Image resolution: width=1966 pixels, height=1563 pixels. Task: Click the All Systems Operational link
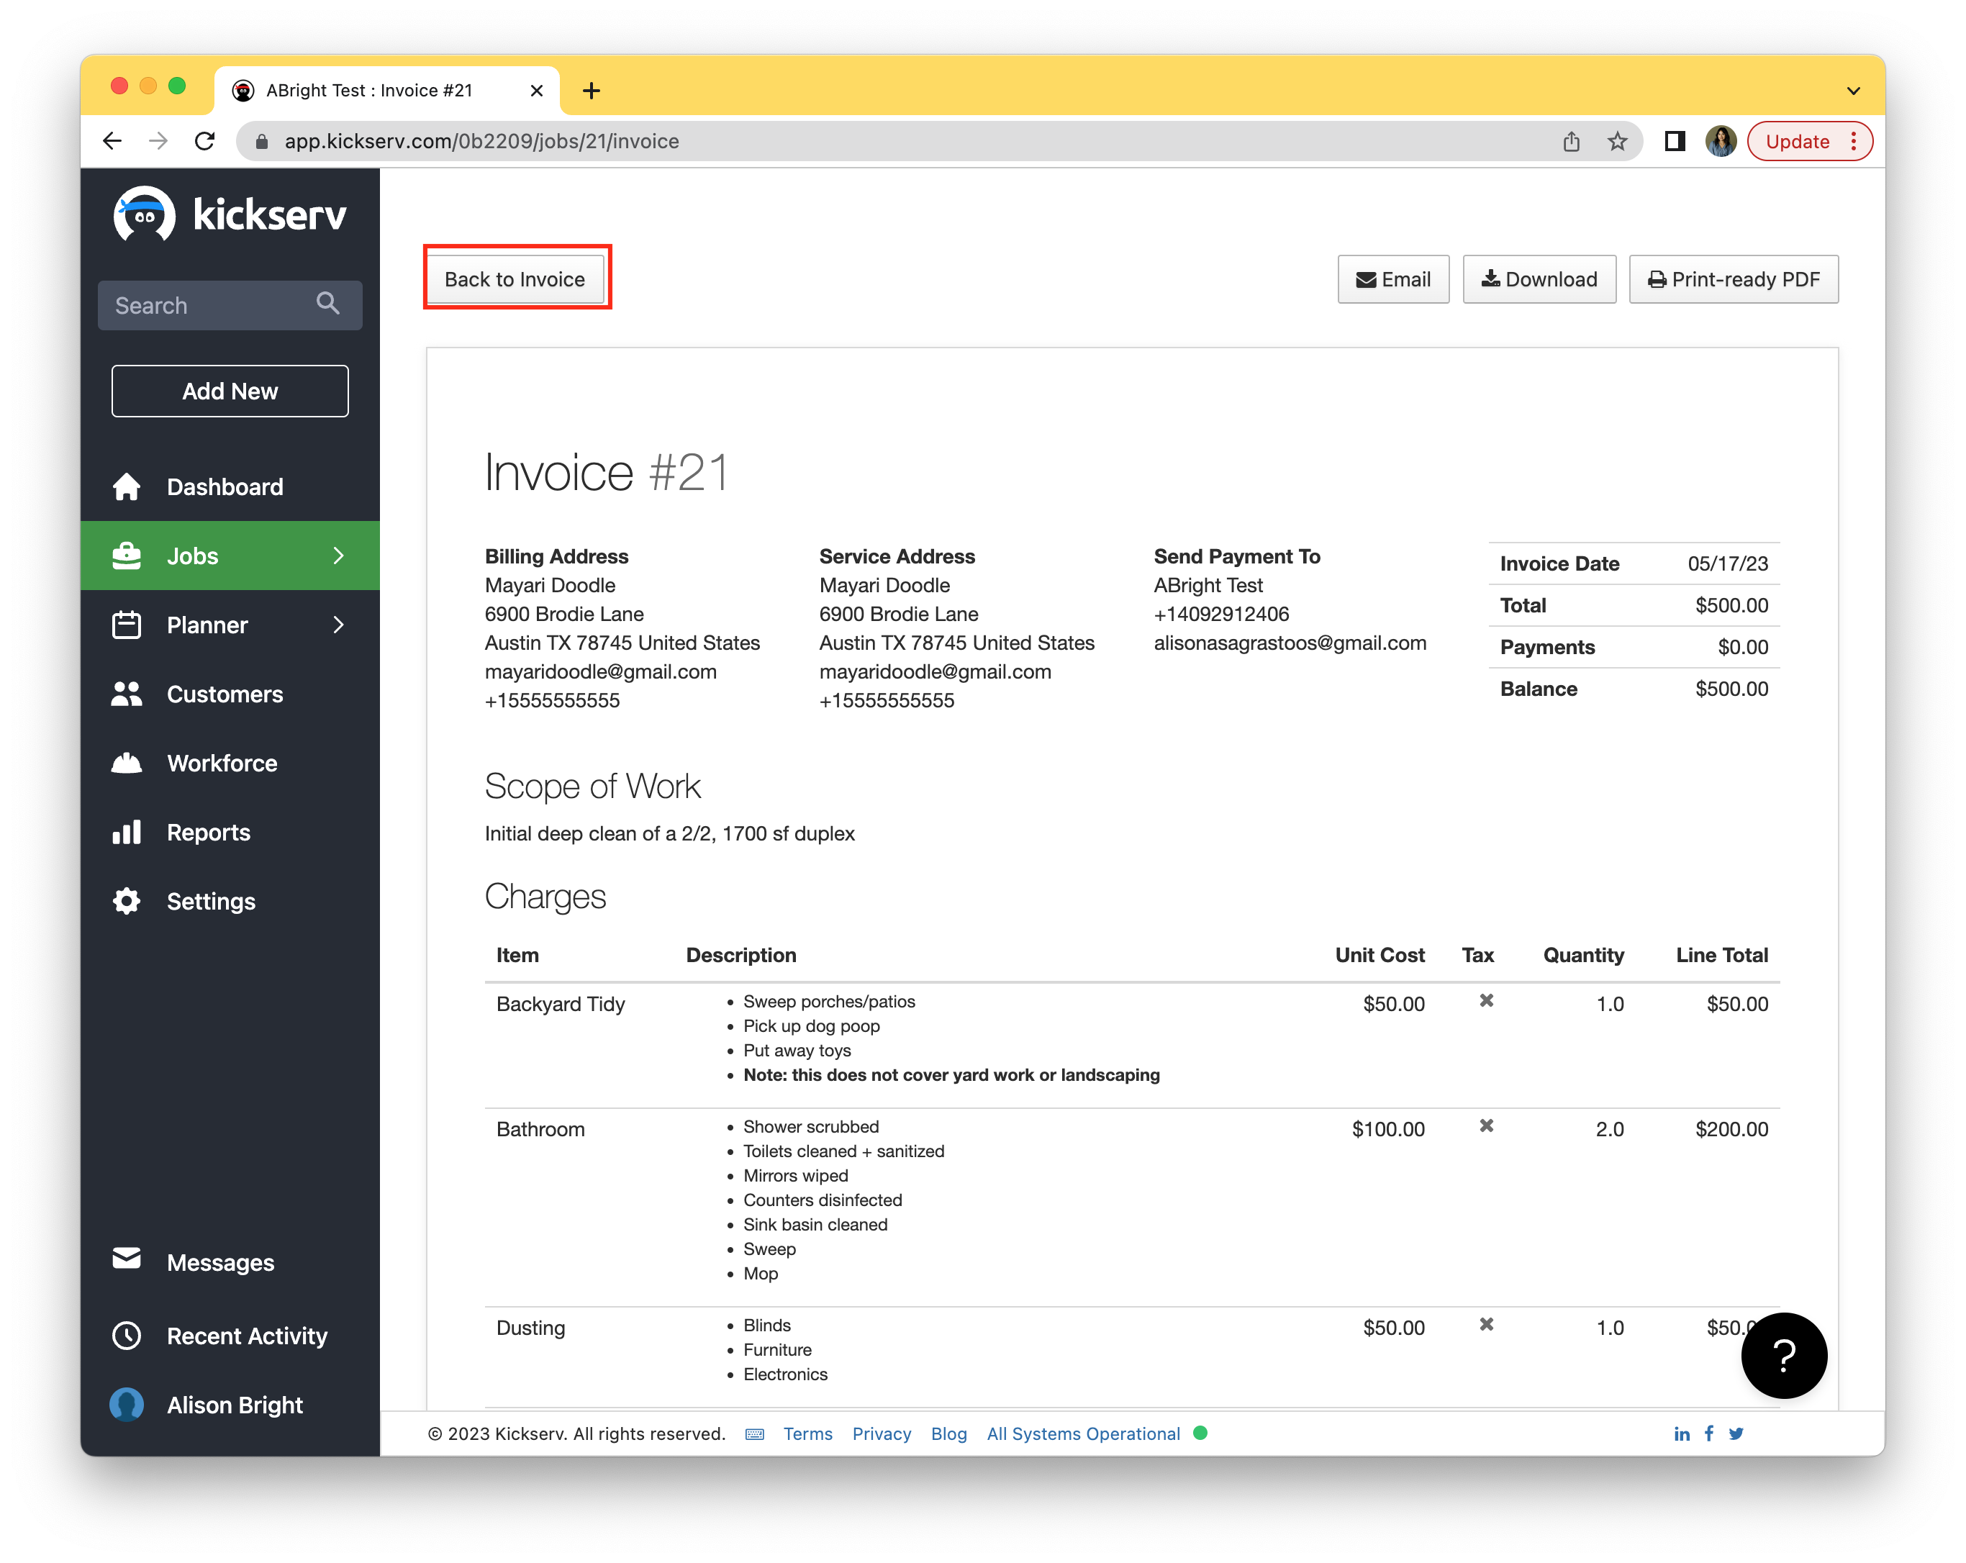[1082, 1433]
